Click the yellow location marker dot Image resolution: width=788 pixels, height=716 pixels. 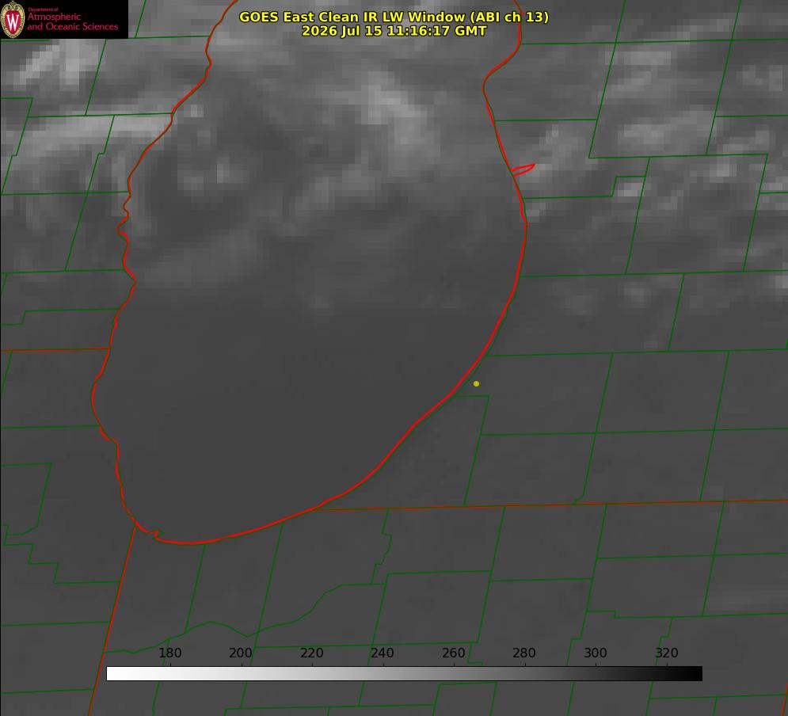(476, 383)
